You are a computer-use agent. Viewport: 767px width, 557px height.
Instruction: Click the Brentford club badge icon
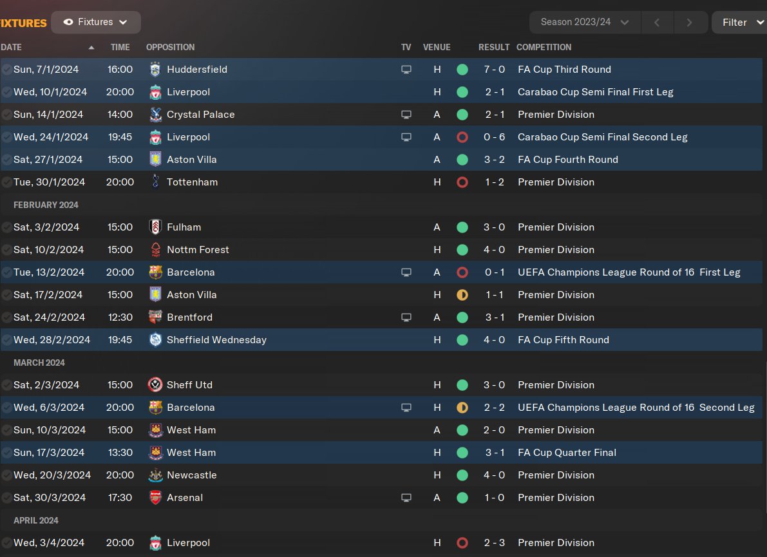click(x=155, y=317)
